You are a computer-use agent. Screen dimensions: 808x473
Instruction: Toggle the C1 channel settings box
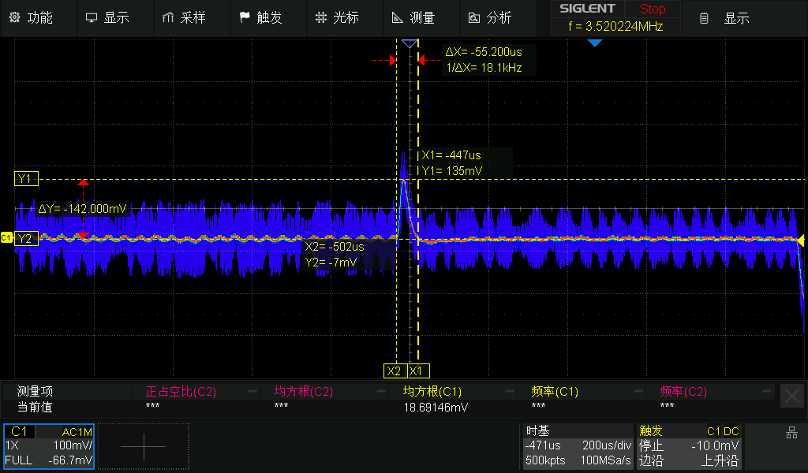pos(49,446)
